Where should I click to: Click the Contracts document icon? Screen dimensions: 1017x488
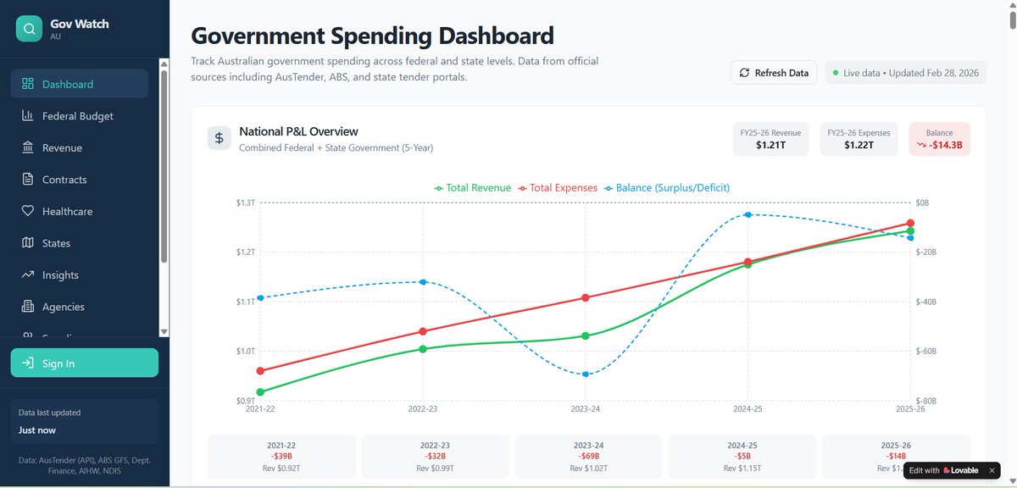[x=27, y=179]
